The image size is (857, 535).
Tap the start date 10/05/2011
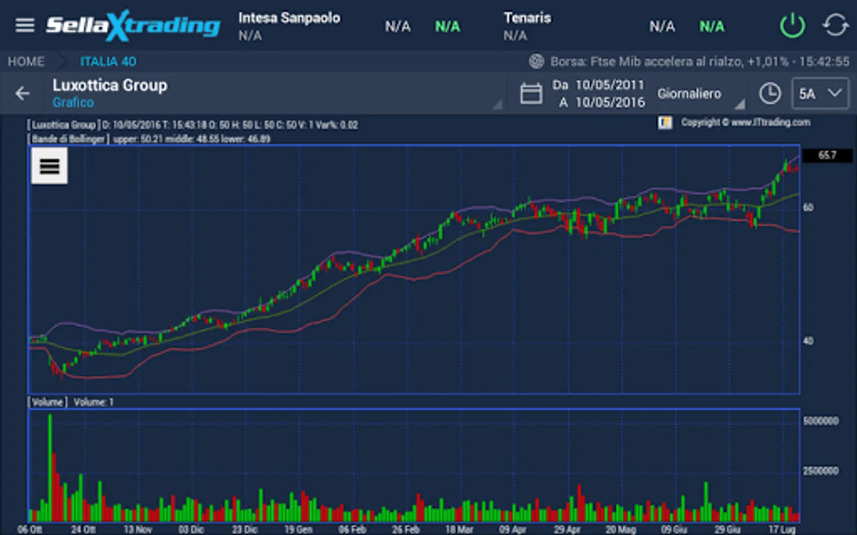[x=610, y=85]
